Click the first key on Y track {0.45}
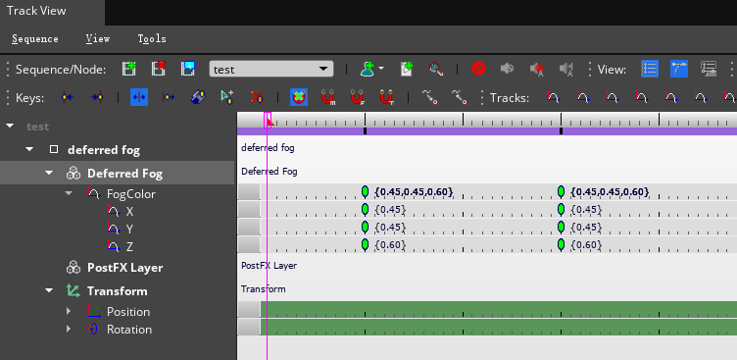The width and height of the screenshot is (737, 360). coord(365,227)
